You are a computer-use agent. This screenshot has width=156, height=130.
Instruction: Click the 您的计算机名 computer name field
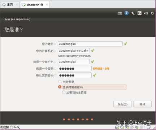[x=74, y=51]
